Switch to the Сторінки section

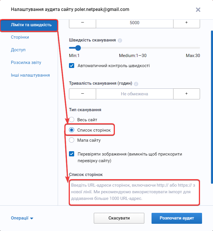point(20,37)
